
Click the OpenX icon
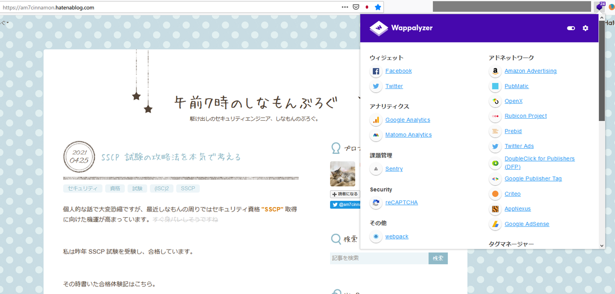point(495,101)
